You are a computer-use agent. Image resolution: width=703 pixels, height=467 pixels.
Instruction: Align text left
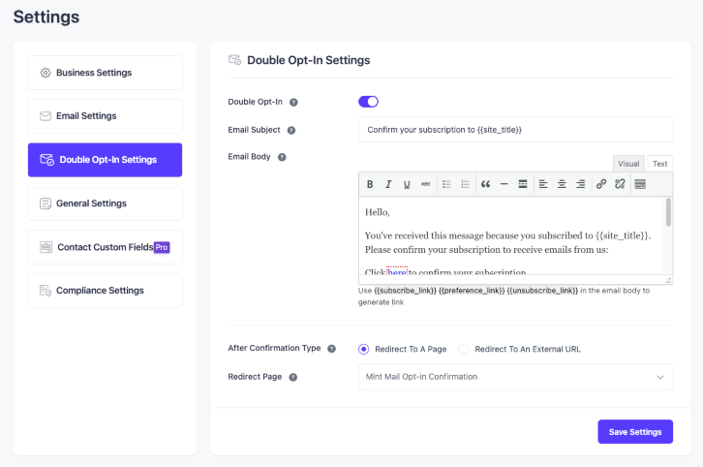[543, 184]
